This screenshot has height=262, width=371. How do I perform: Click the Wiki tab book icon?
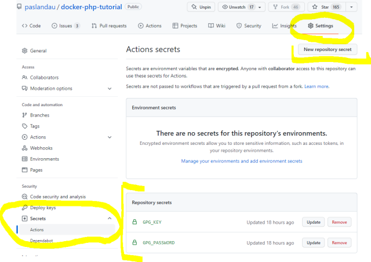coord(211,26)
